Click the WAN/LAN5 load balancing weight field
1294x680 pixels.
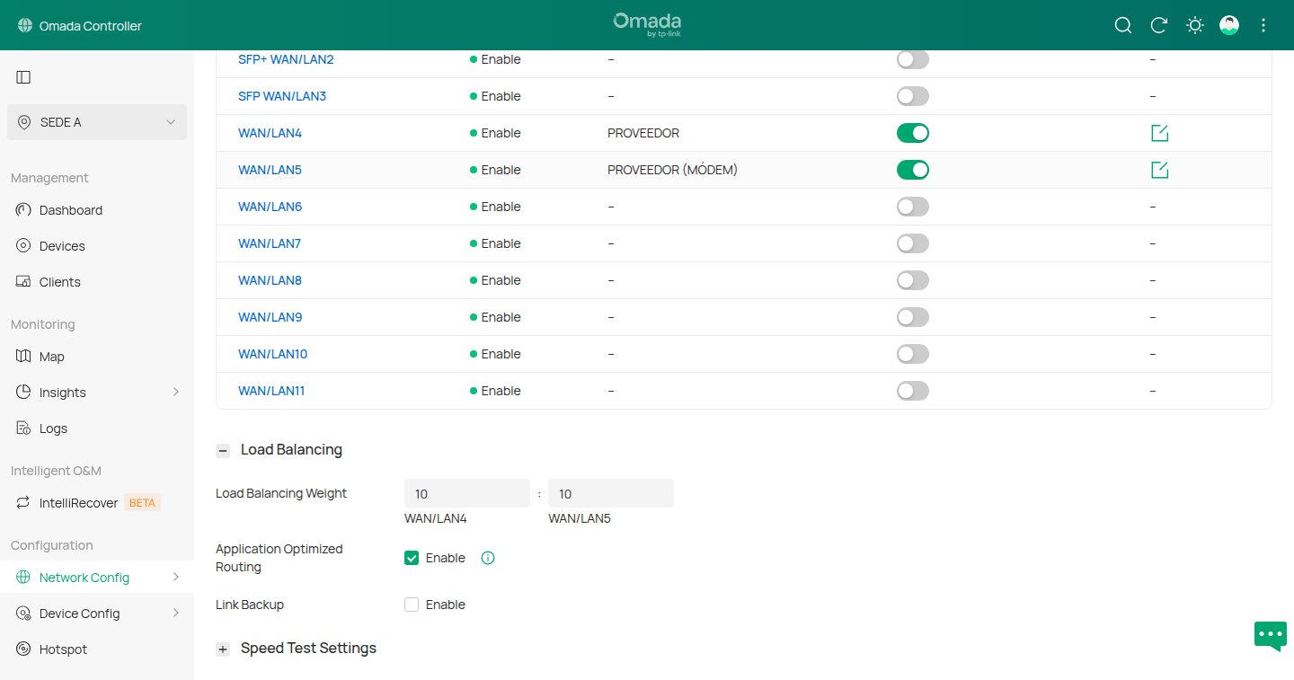611,494
